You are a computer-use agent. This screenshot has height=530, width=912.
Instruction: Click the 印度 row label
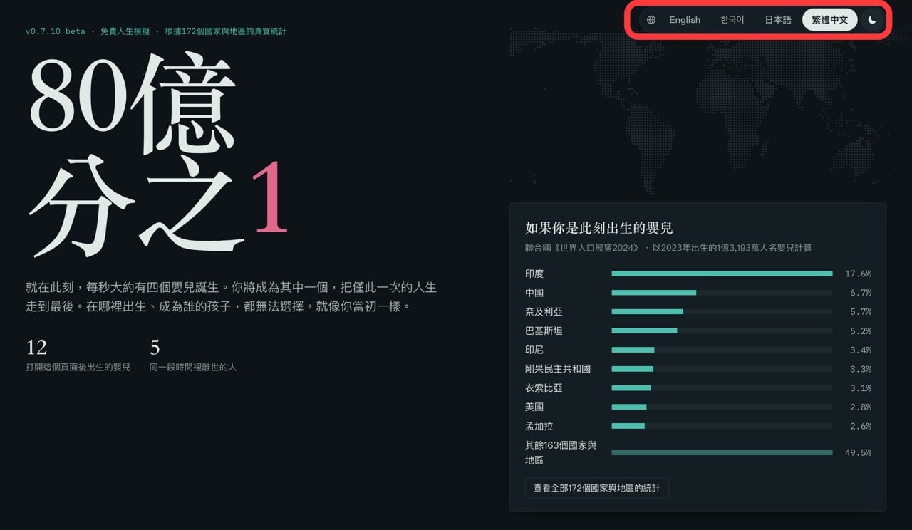(x=534, y=274)
